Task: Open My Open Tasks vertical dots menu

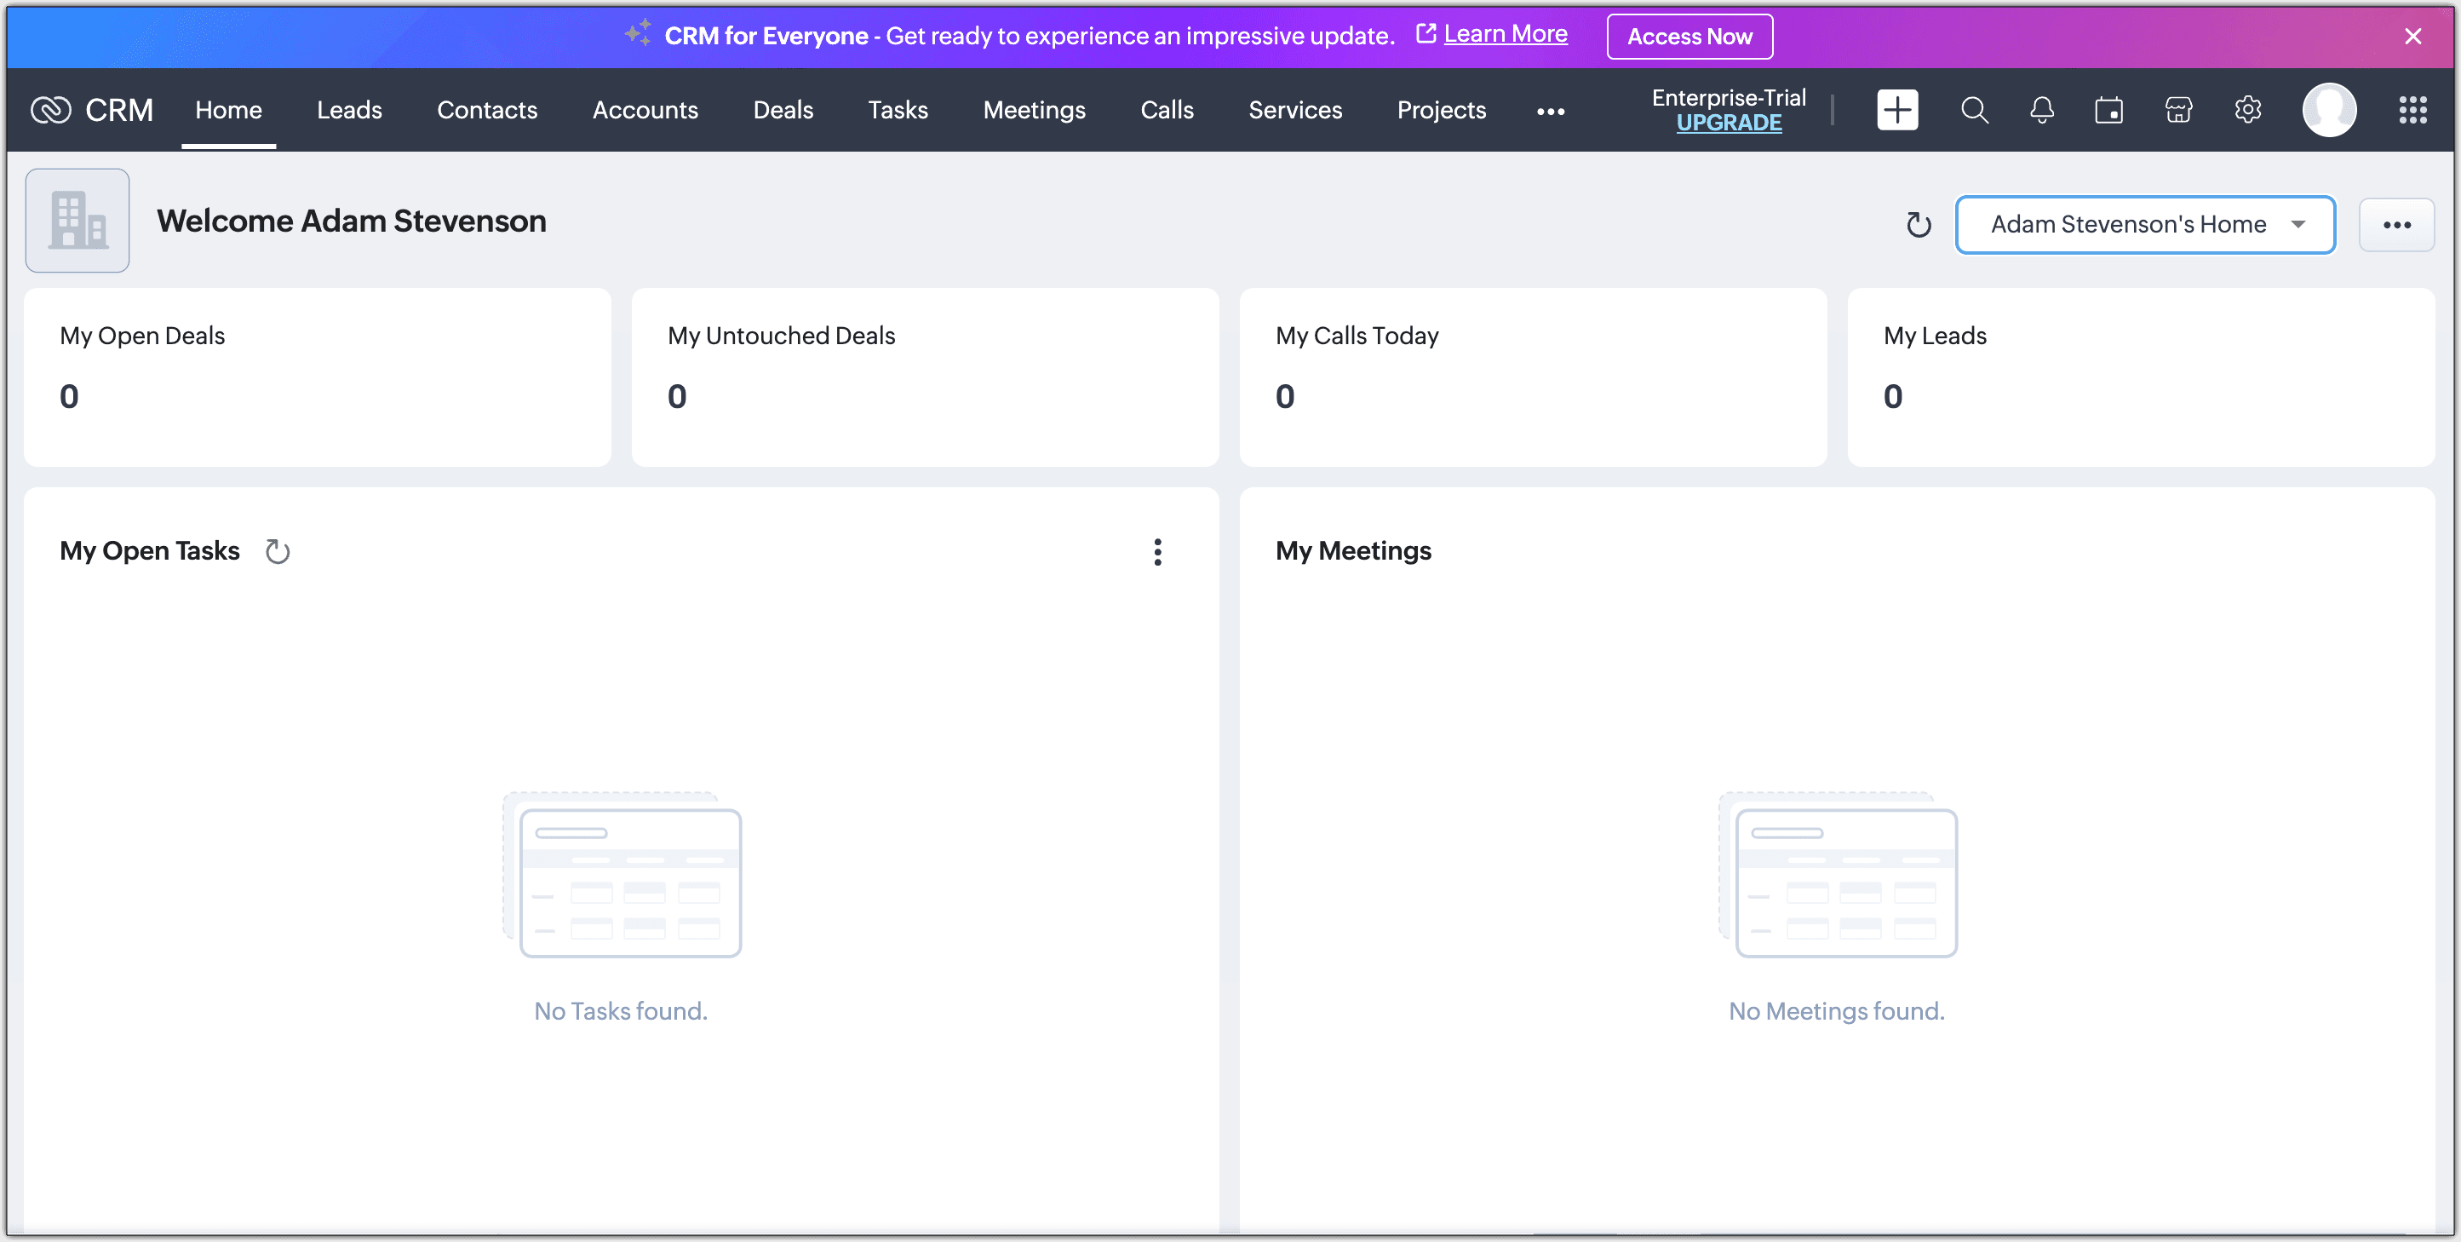Action: [x=1157, y=551]
